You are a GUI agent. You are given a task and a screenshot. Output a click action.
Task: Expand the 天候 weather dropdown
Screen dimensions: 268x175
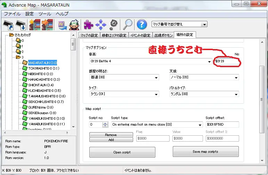202,77
